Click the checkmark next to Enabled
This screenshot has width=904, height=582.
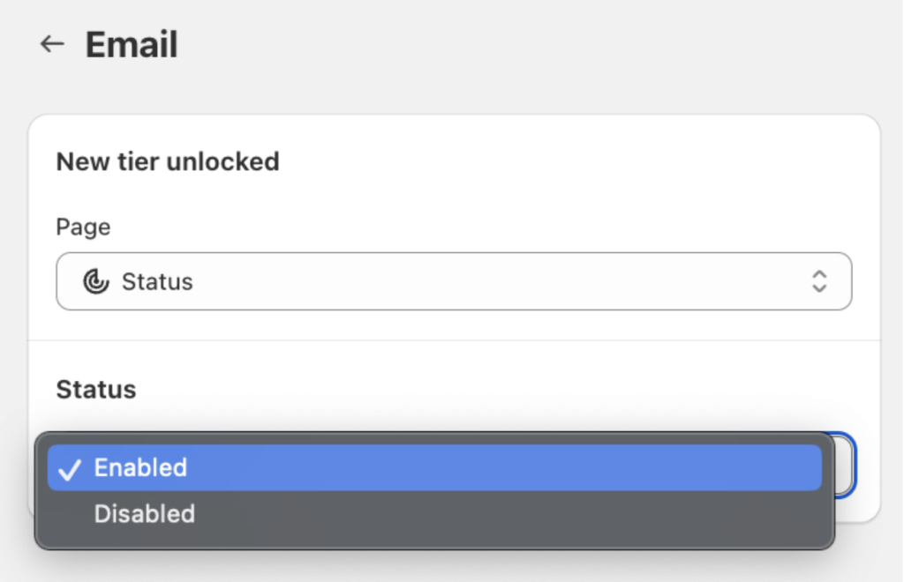pyautogui.click(x=72, y=467)
